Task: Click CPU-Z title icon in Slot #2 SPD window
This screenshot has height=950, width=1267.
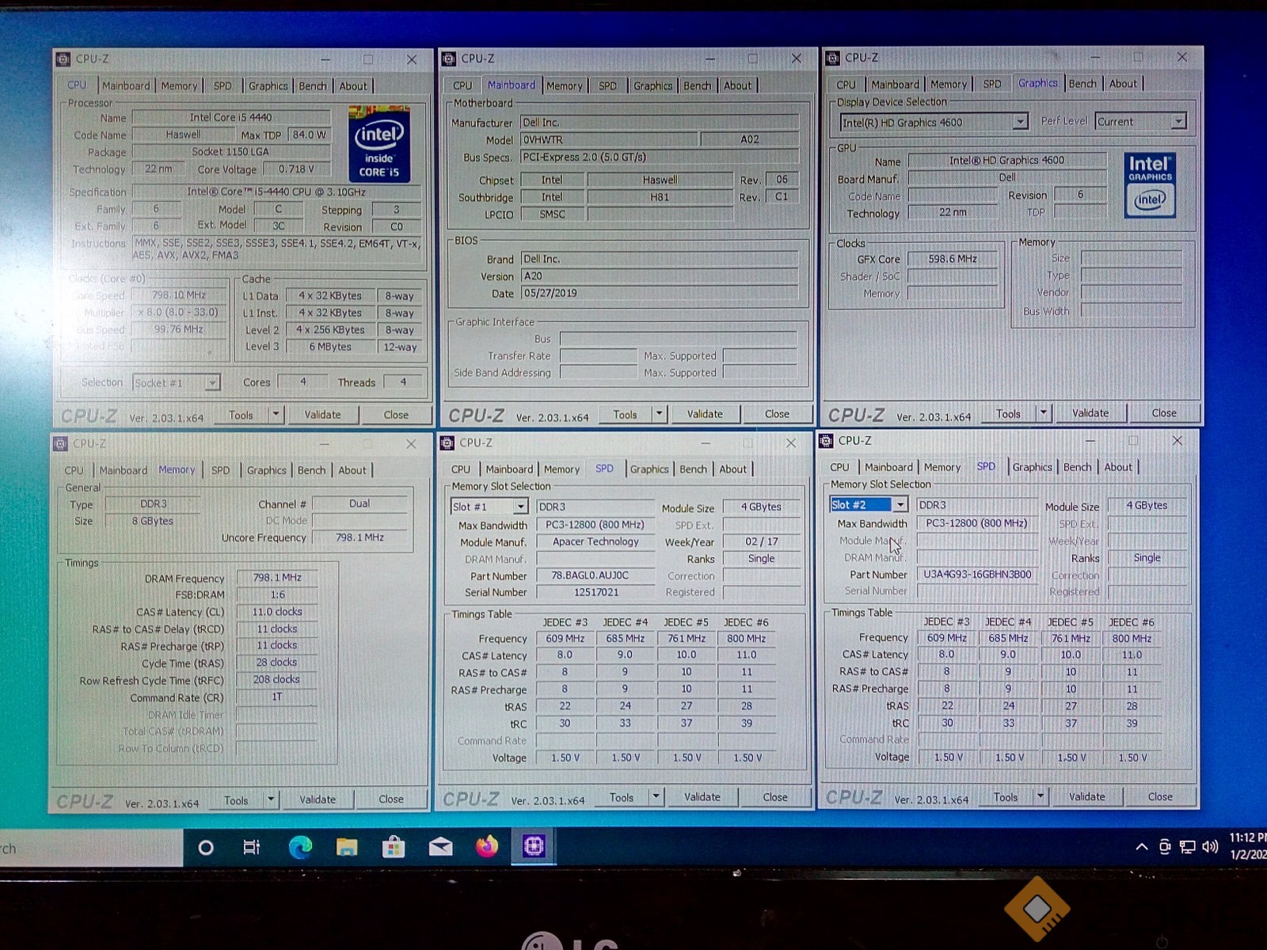Action: tap(826, 441)
